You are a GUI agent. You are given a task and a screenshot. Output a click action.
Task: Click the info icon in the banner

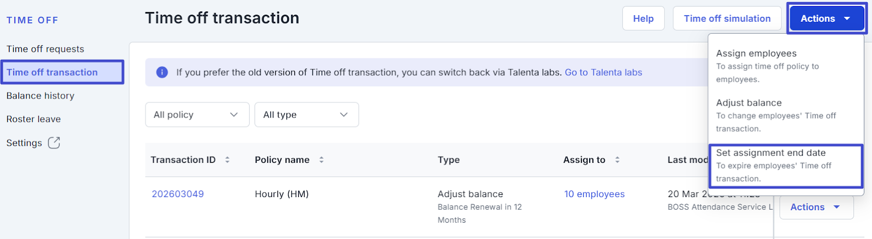162,72
